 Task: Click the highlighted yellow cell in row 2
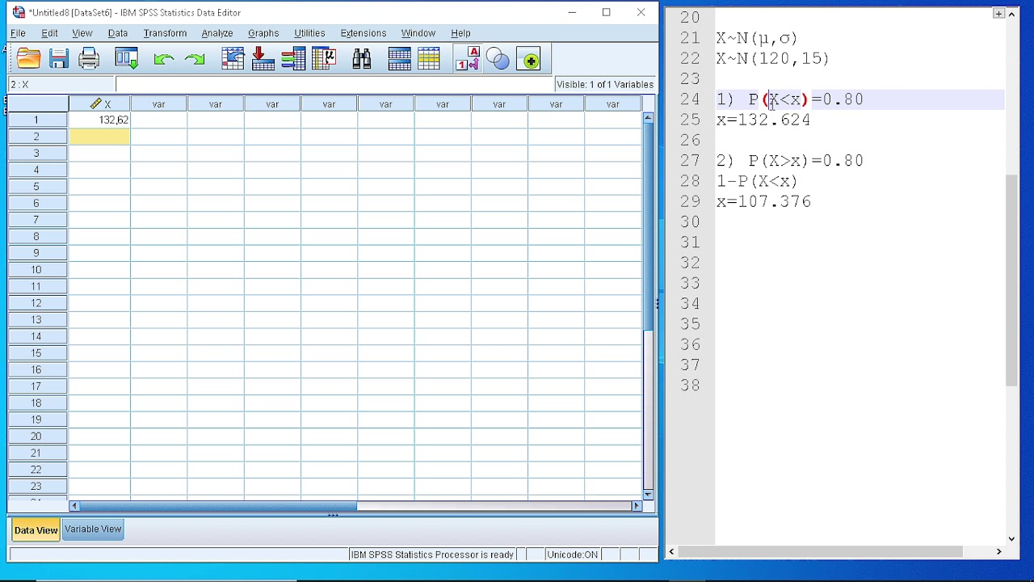tap(99, 137)
